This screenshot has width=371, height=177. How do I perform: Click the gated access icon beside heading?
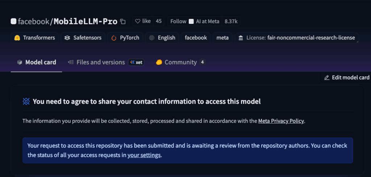[26, 101]
